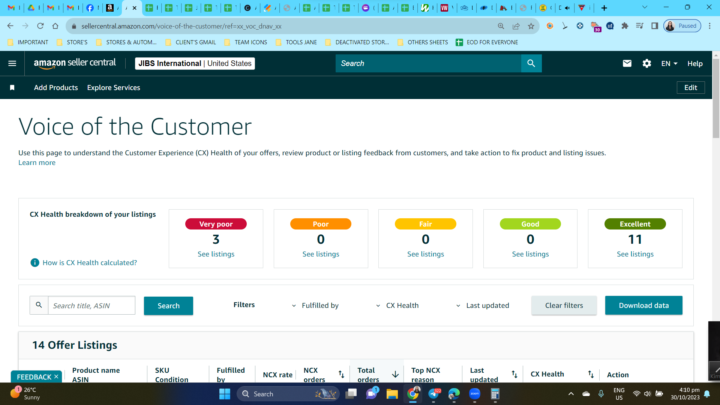The height and width of the screenshot is (405, 720).
Task: Open JIBS International account switcher
Action: 195,63
